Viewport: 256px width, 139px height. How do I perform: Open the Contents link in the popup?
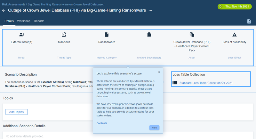102,123
